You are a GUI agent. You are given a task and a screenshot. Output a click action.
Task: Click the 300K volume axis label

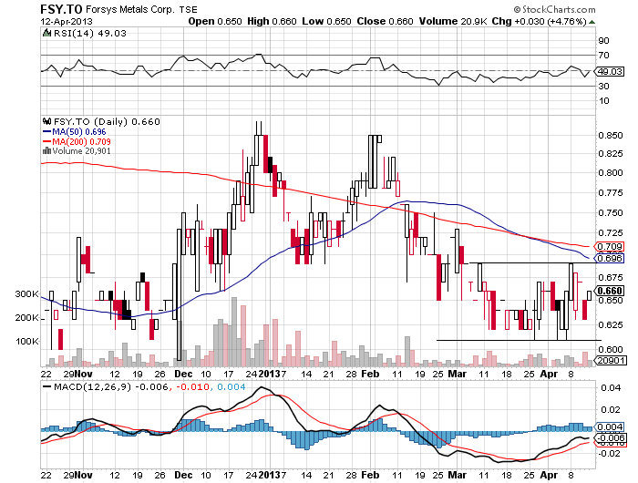pyautogui.click(x=26, y=293)
